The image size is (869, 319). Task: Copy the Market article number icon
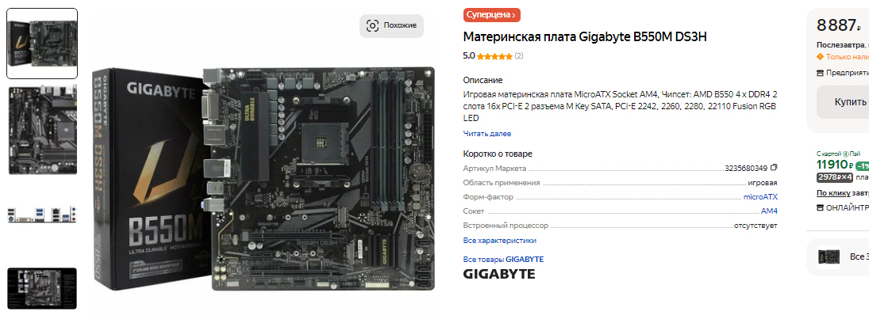point(775,168)
